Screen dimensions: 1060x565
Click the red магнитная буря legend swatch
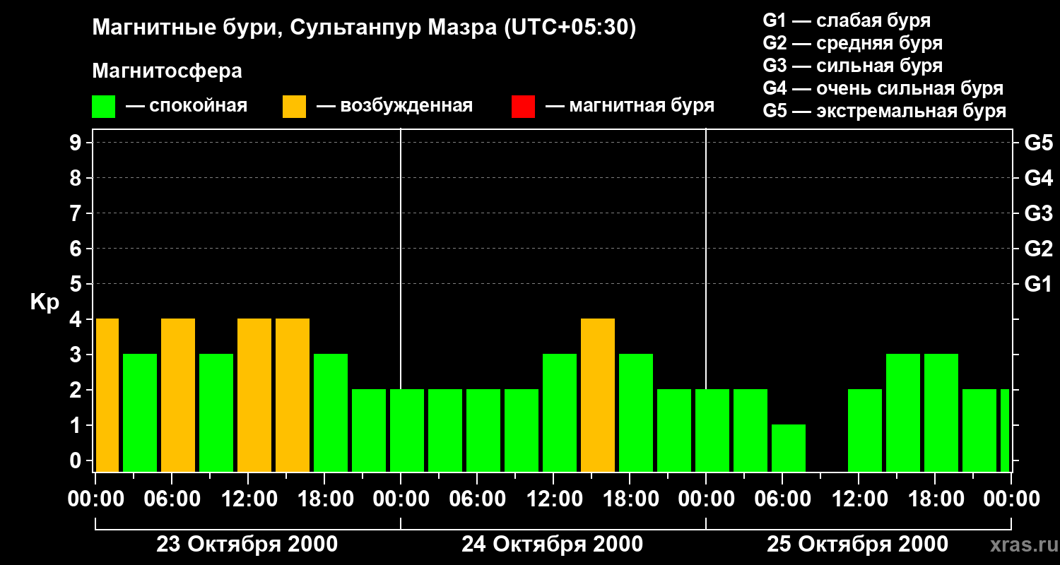click(523, 107)
